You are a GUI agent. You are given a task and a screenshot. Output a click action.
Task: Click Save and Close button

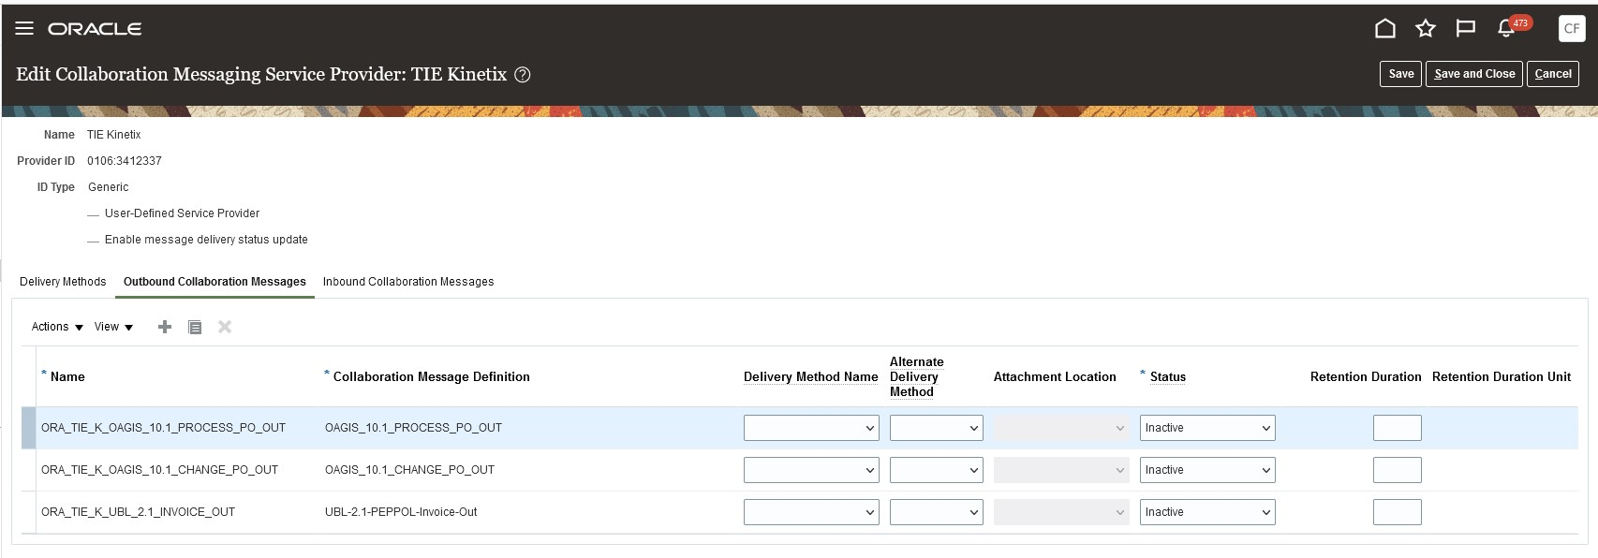pos(1473,74)
